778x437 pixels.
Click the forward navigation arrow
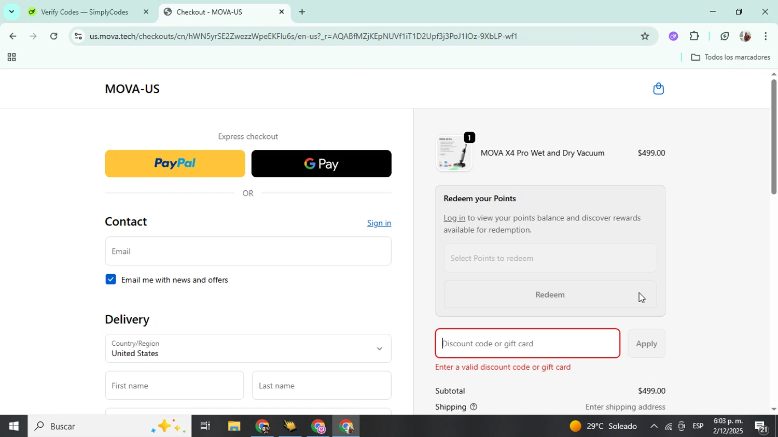(x=33, y=36)
